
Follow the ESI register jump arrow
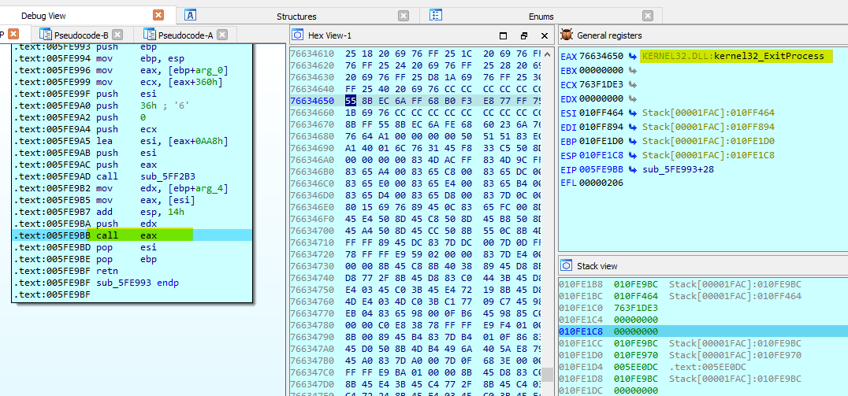tap(632, 113)
